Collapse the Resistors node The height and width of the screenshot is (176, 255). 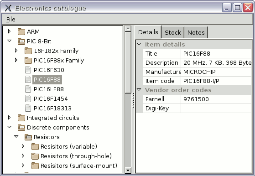pyautogui.click(x=16, y=136)
